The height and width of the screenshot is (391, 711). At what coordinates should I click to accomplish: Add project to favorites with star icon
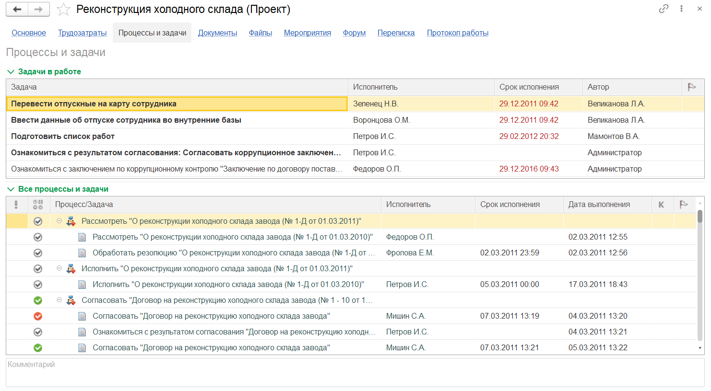click(63, 10)
